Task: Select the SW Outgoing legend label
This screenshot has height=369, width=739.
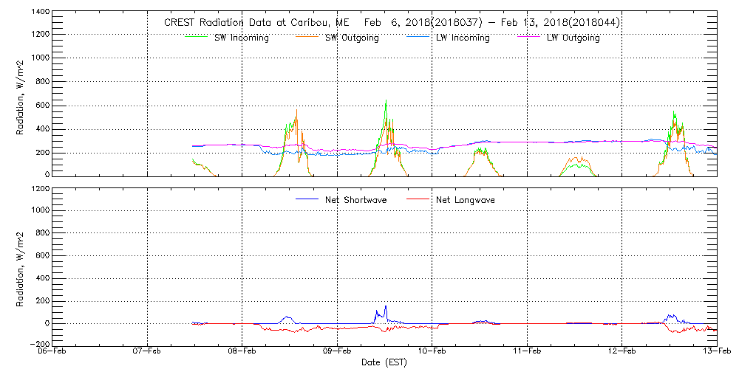Action: [352, 38]
